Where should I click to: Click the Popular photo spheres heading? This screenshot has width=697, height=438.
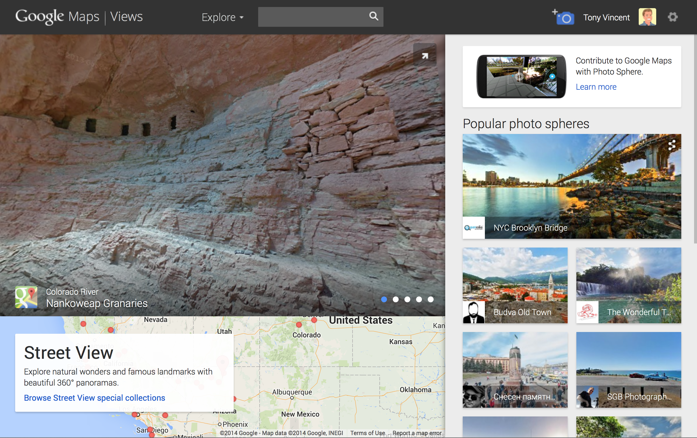(x=526, y=124)
